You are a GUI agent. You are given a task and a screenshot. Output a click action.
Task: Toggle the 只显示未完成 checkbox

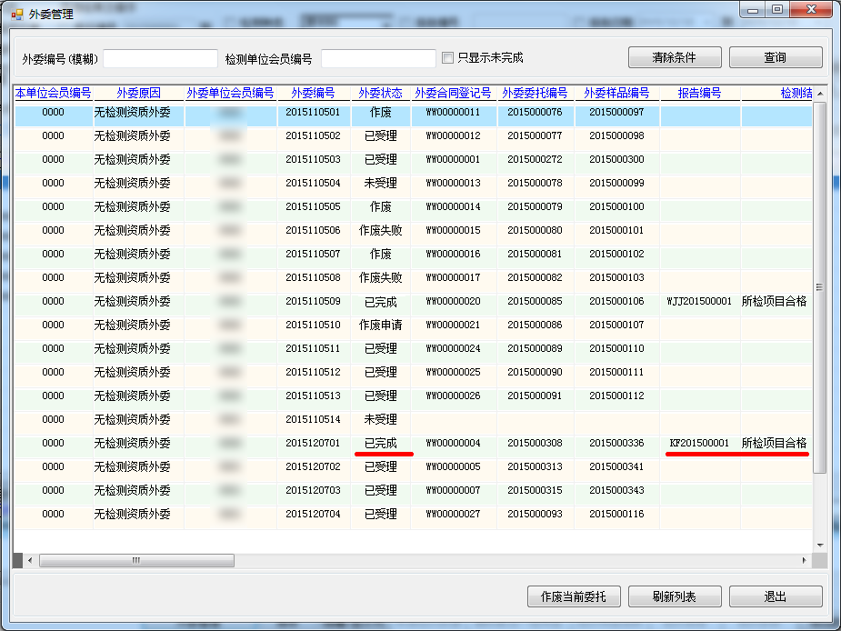[x=447, y=58]
